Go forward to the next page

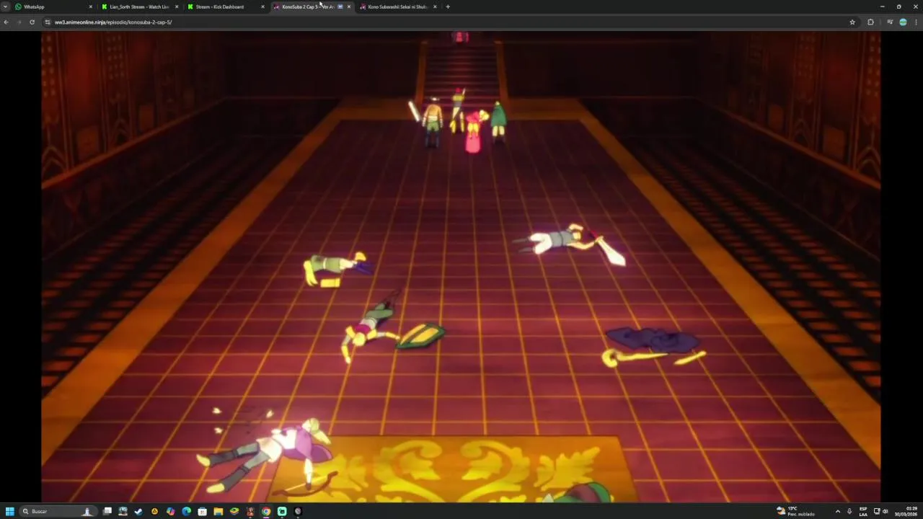pos(19,22)
